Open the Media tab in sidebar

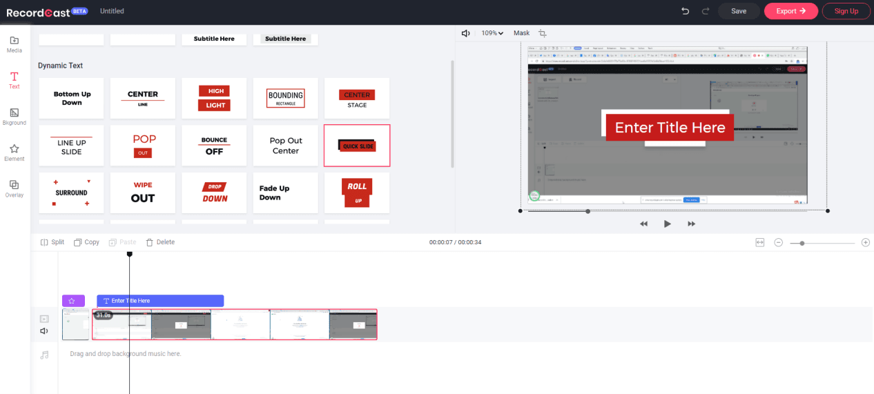click(14, 44)
